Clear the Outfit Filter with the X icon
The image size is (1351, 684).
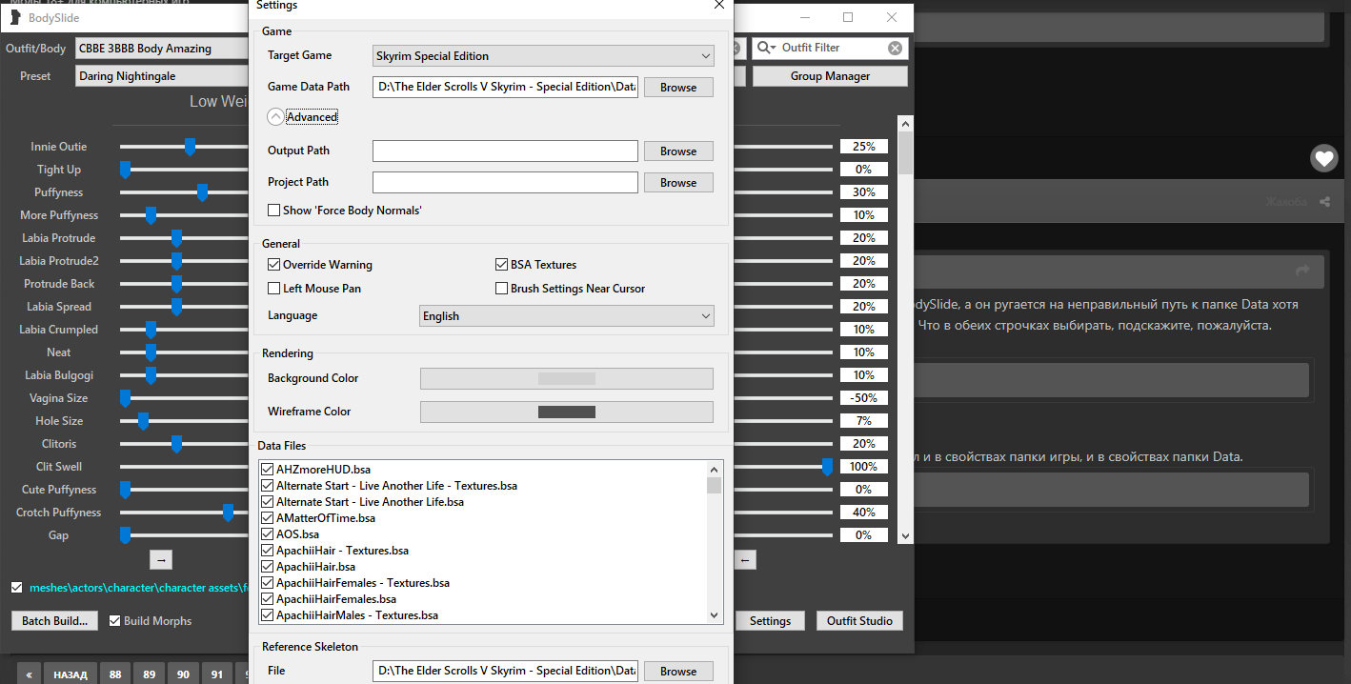(x=895, y=49)
